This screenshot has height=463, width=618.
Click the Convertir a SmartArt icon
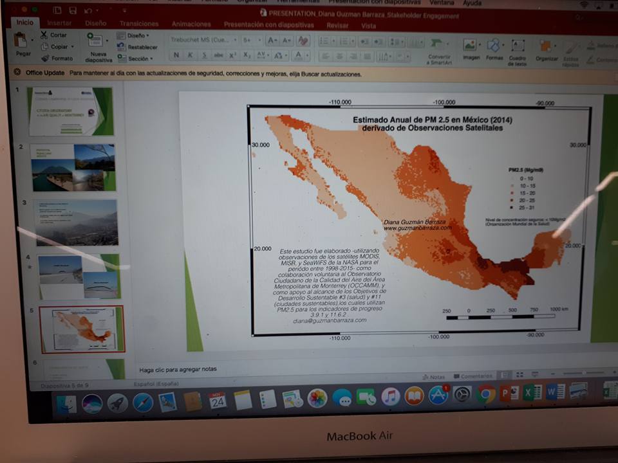pyautogui.click(x=436, y=43)
